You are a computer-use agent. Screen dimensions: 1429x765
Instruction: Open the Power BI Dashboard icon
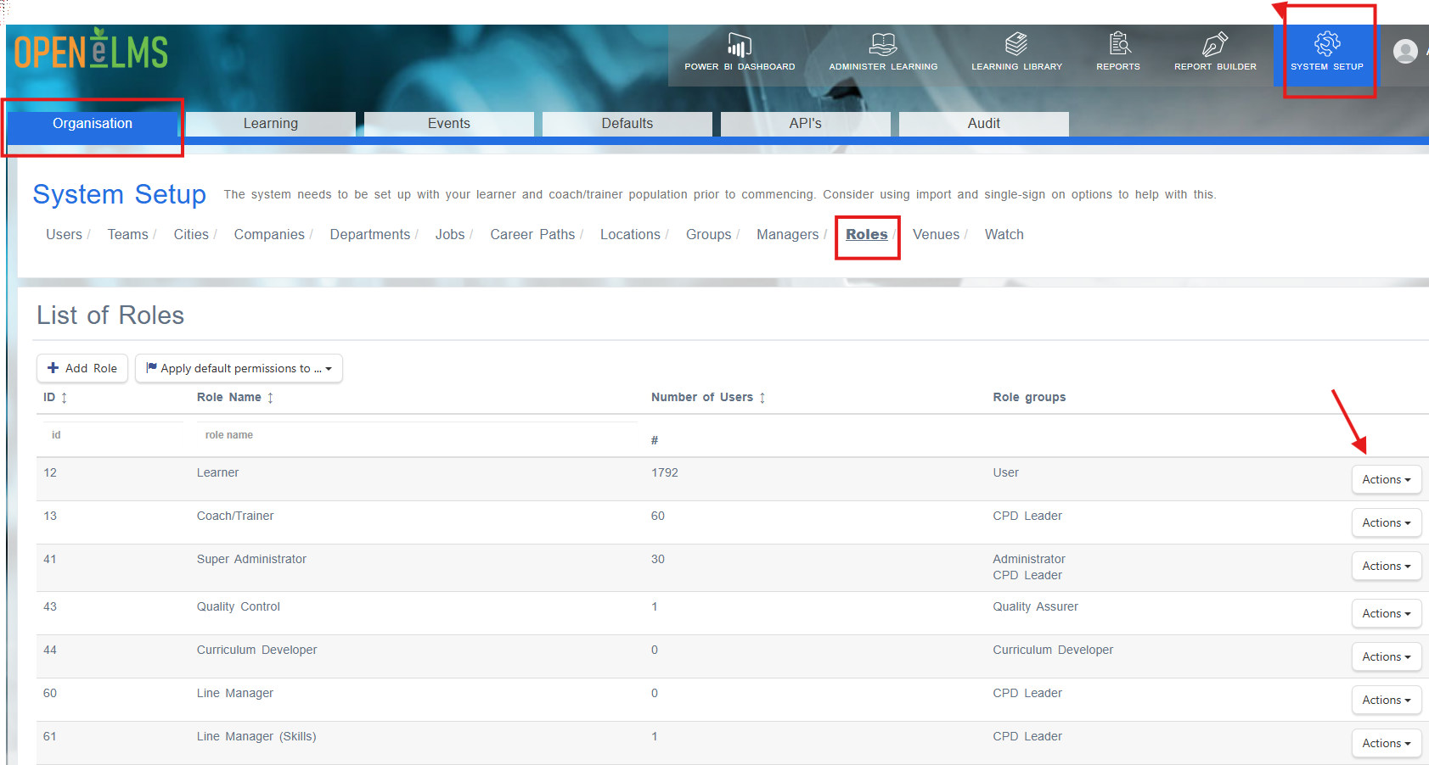click(x=740, y=45)
